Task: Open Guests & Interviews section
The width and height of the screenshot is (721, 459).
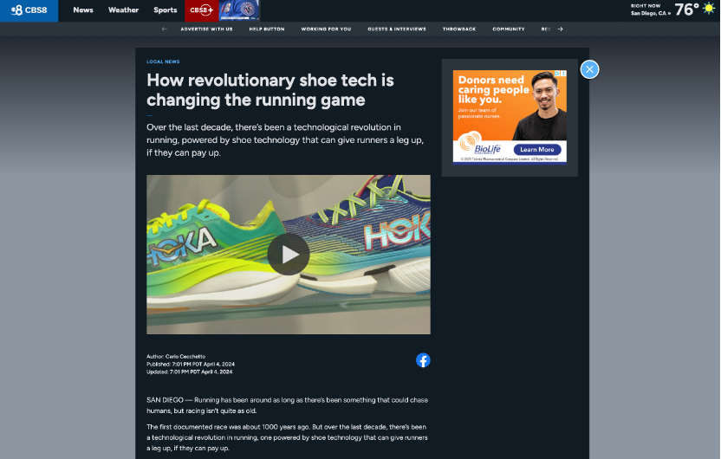Action: tap(396, 29)
